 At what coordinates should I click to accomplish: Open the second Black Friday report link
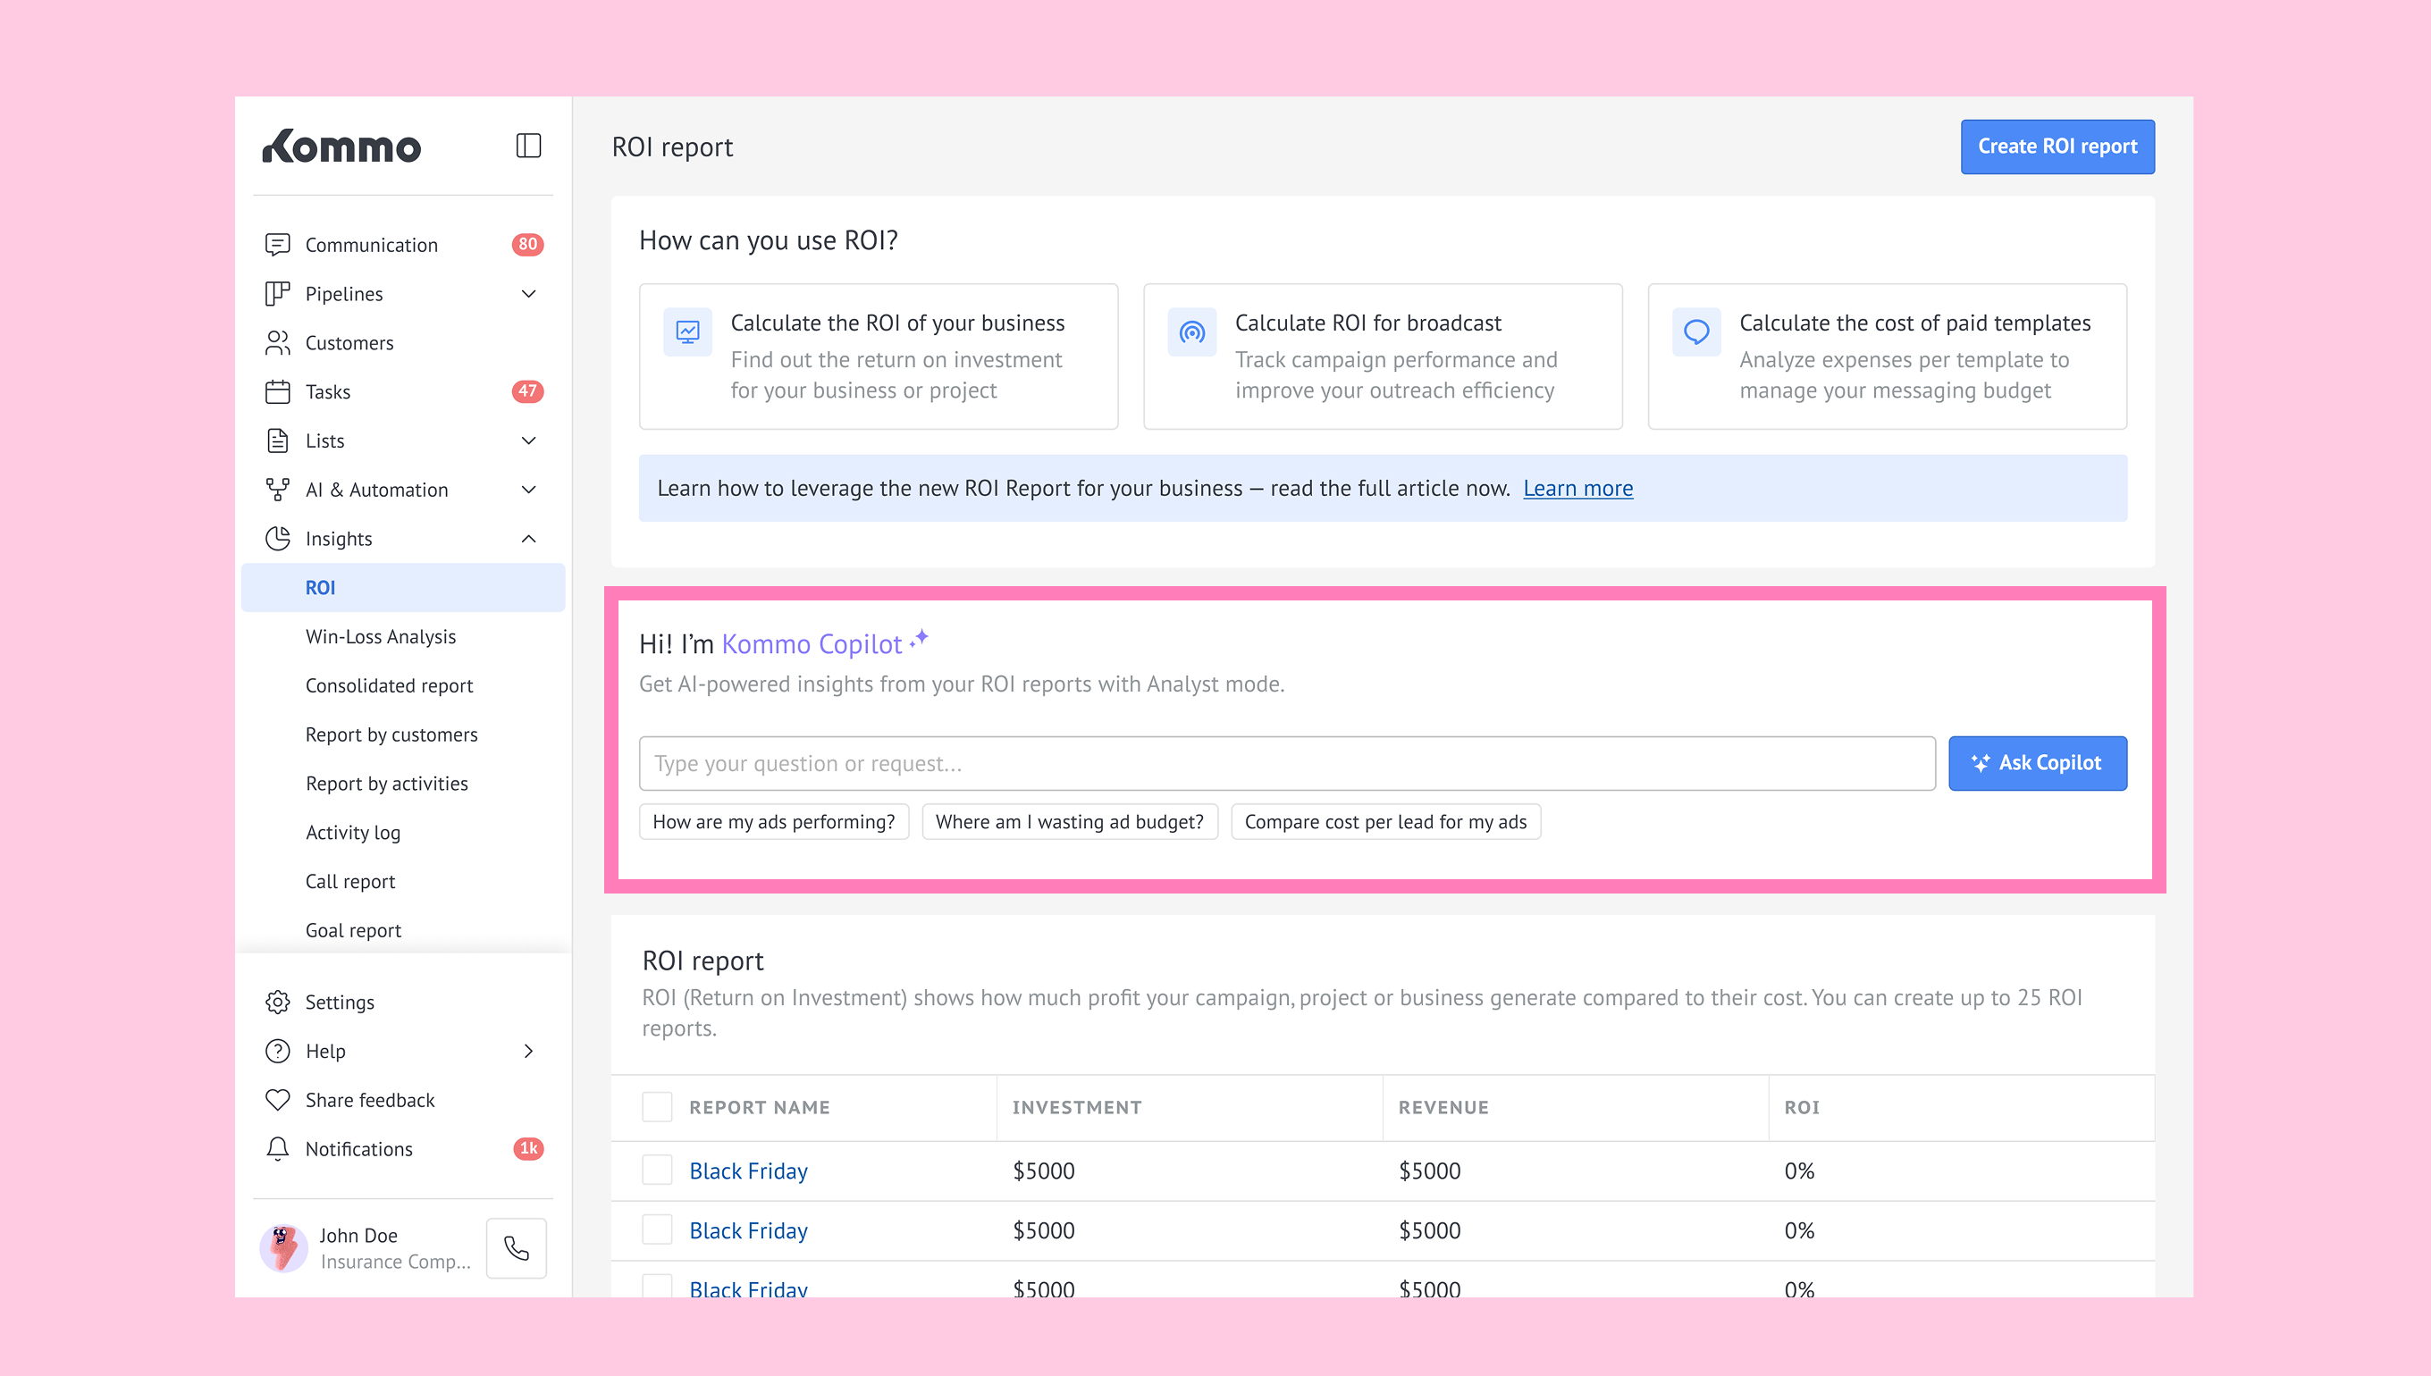pos(749,1229)
